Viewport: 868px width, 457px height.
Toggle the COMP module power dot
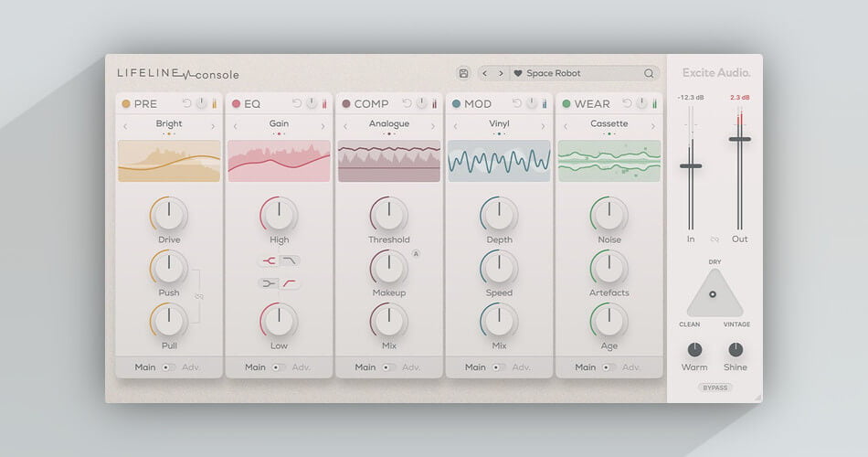pyautogui.click(x=346, y=103)
